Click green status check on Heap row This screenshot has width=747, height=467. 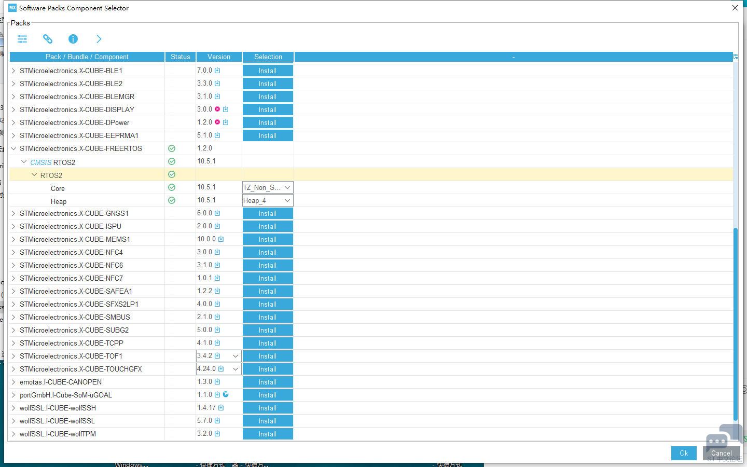tap(172, 200)
